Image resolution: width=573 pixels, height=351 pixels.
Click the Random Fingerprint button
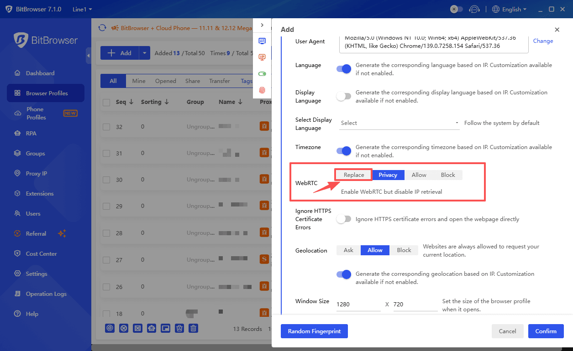coord(314,331)
